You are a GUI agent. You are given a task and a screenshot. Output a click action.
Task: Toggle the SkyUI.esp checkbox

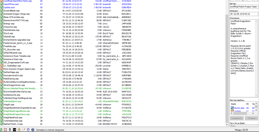[2, 33]
